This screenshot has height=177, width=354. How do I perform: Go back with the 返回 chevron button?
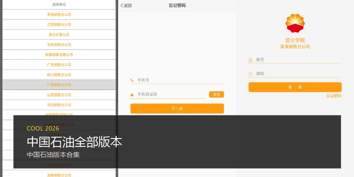point(126,6)
